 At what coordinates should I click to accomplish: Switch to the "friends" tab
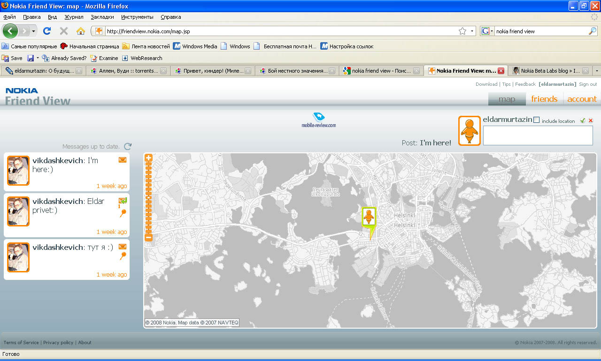click(x=544, y=99)
